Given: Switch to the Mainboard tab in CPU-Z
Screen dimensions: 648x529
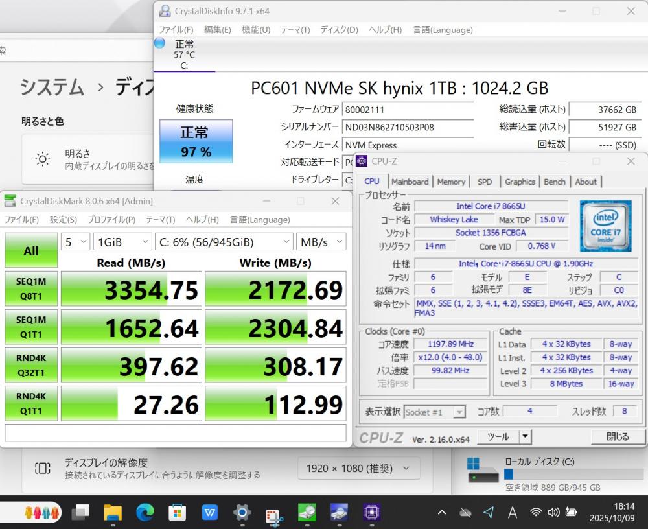Looking at the screenshot, I should click(410, 182).
